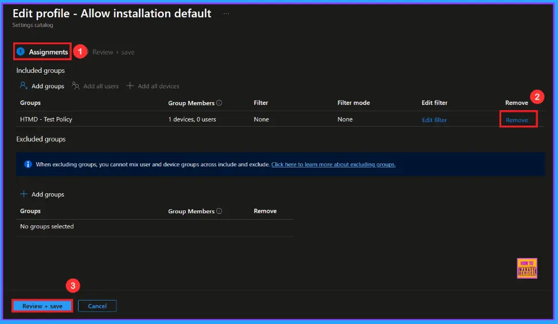558x324 pixels.
Task: Click the Cancel button
Action: pos(97,306)
